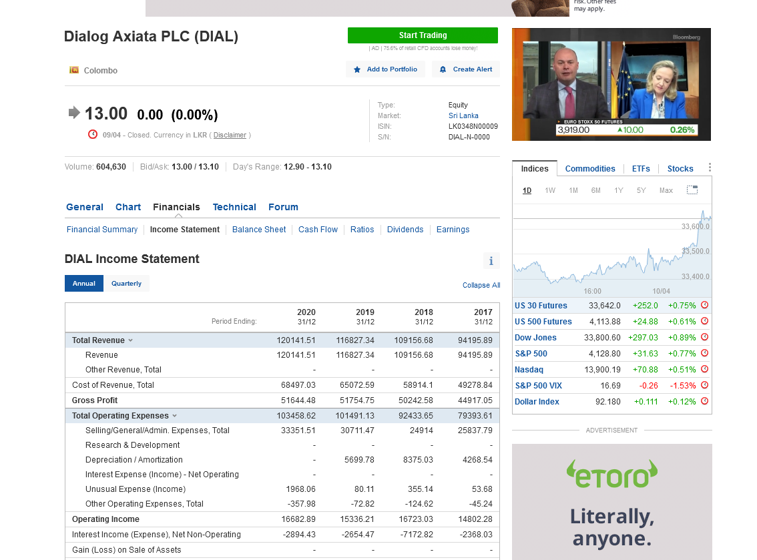Select the Financials tab

(176, 207)
